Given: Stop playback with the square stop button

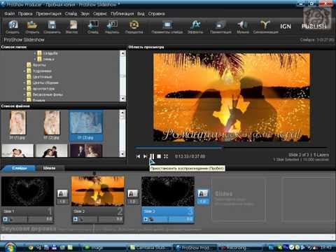Looking at the screenshot, I should pos(159,156).
